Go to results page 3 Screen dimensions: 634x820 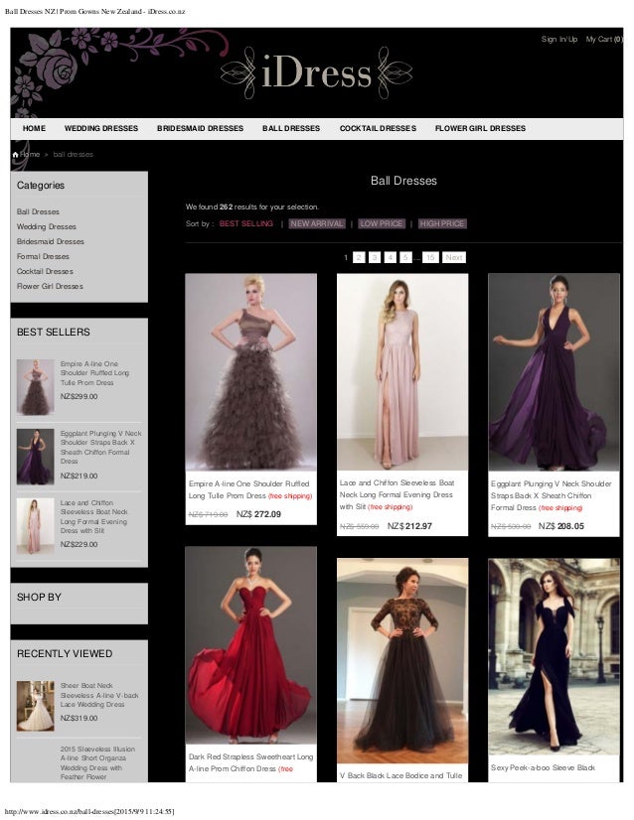[x=375, y=257]
